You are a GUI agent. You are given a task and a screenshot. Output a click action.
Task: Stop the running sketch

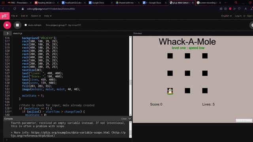tap(17, 25)
